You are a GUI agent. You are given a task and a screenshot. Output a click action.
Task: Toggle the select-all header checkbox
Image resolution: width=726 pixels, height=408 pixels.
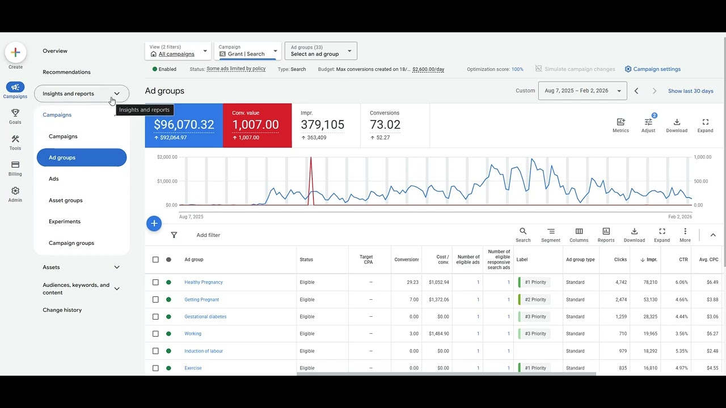pos(155,260)
